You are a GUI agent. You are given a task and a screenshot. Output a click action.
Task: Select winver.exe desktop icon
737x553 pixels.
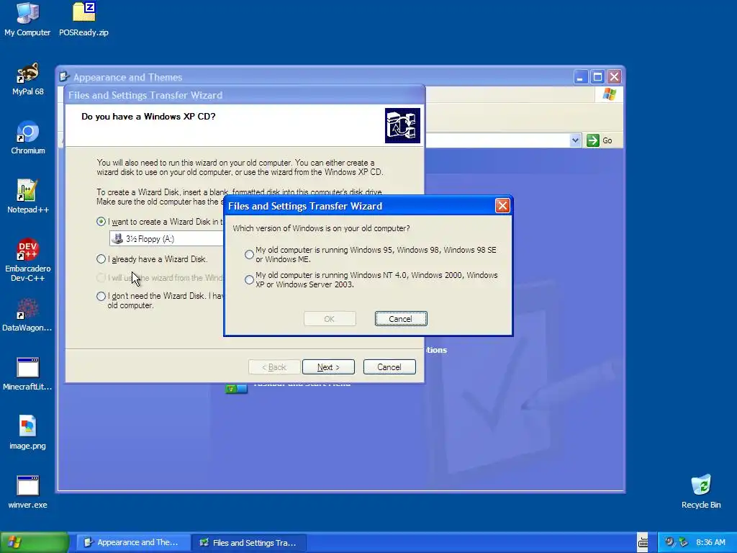(28, 492)
